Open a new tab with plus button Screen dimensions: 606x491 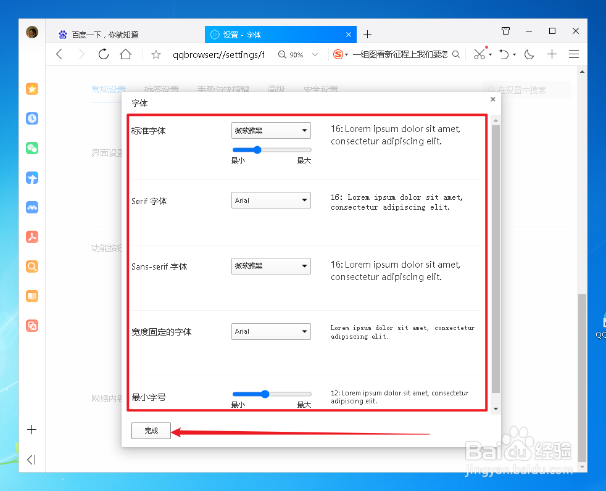coord(368,35)
